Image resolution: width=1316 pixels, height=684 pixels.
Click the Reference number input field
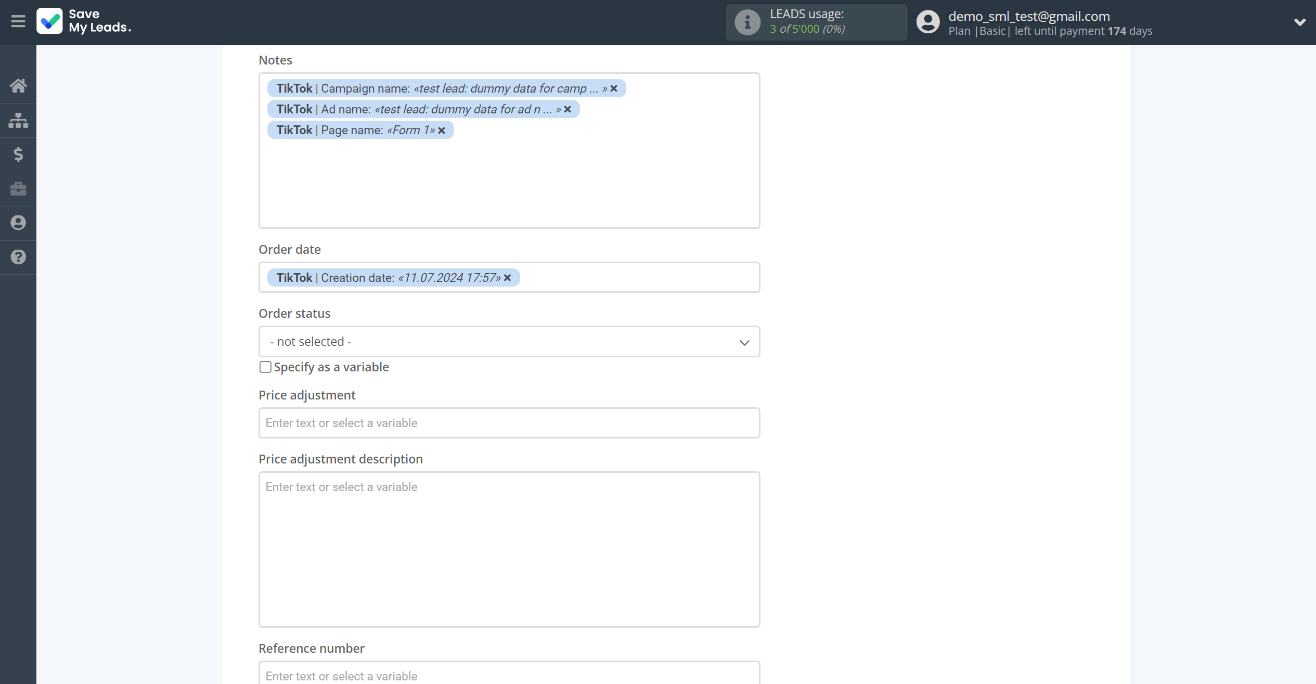tap(509, 674)
